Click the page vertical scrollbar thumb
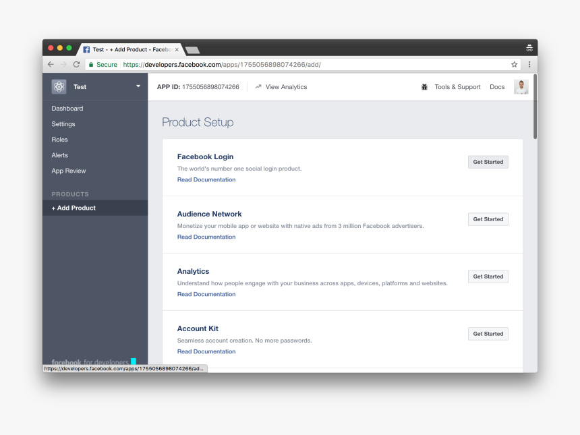The height and width of the screenshot is (435, 580). point(535,107)
